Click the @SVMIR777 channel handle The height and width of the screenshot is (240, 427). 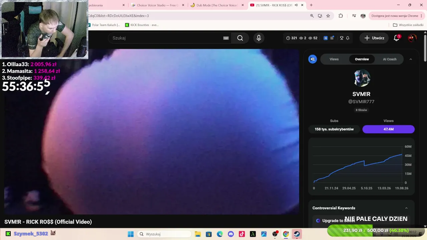[361, 102]
